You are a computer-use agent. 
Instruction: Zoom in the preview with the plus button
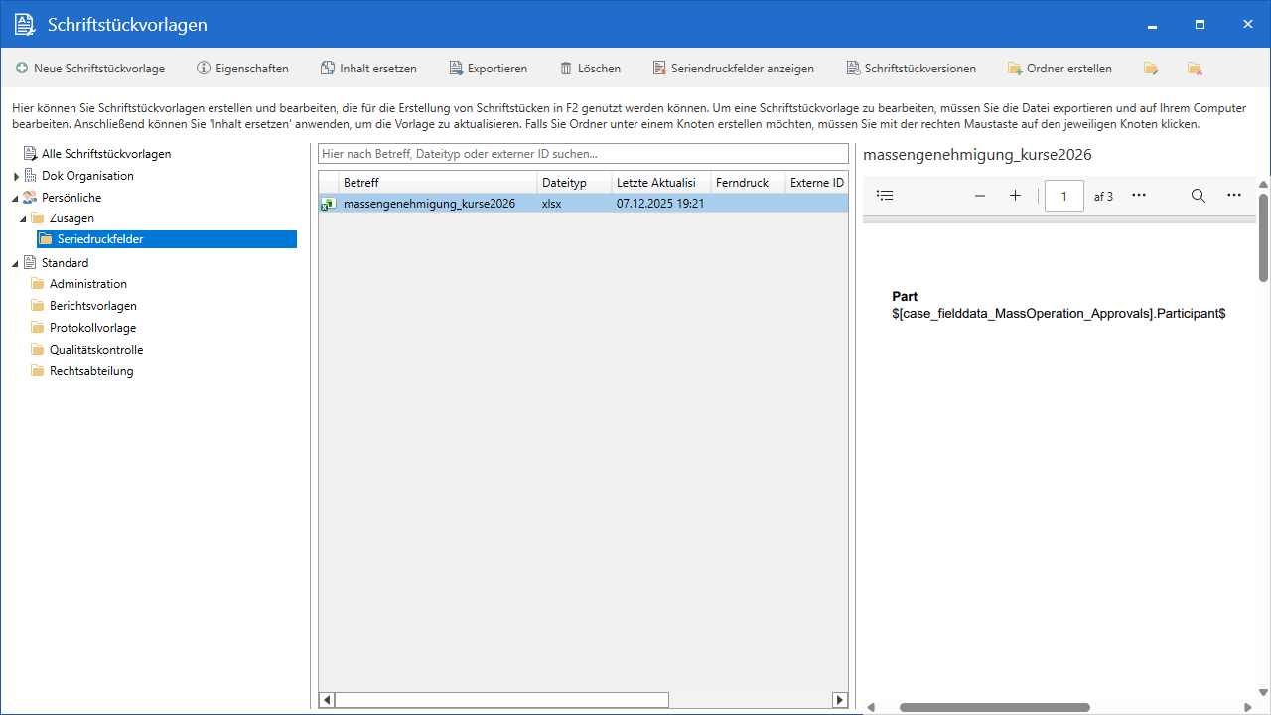[x=1015, y=196]
